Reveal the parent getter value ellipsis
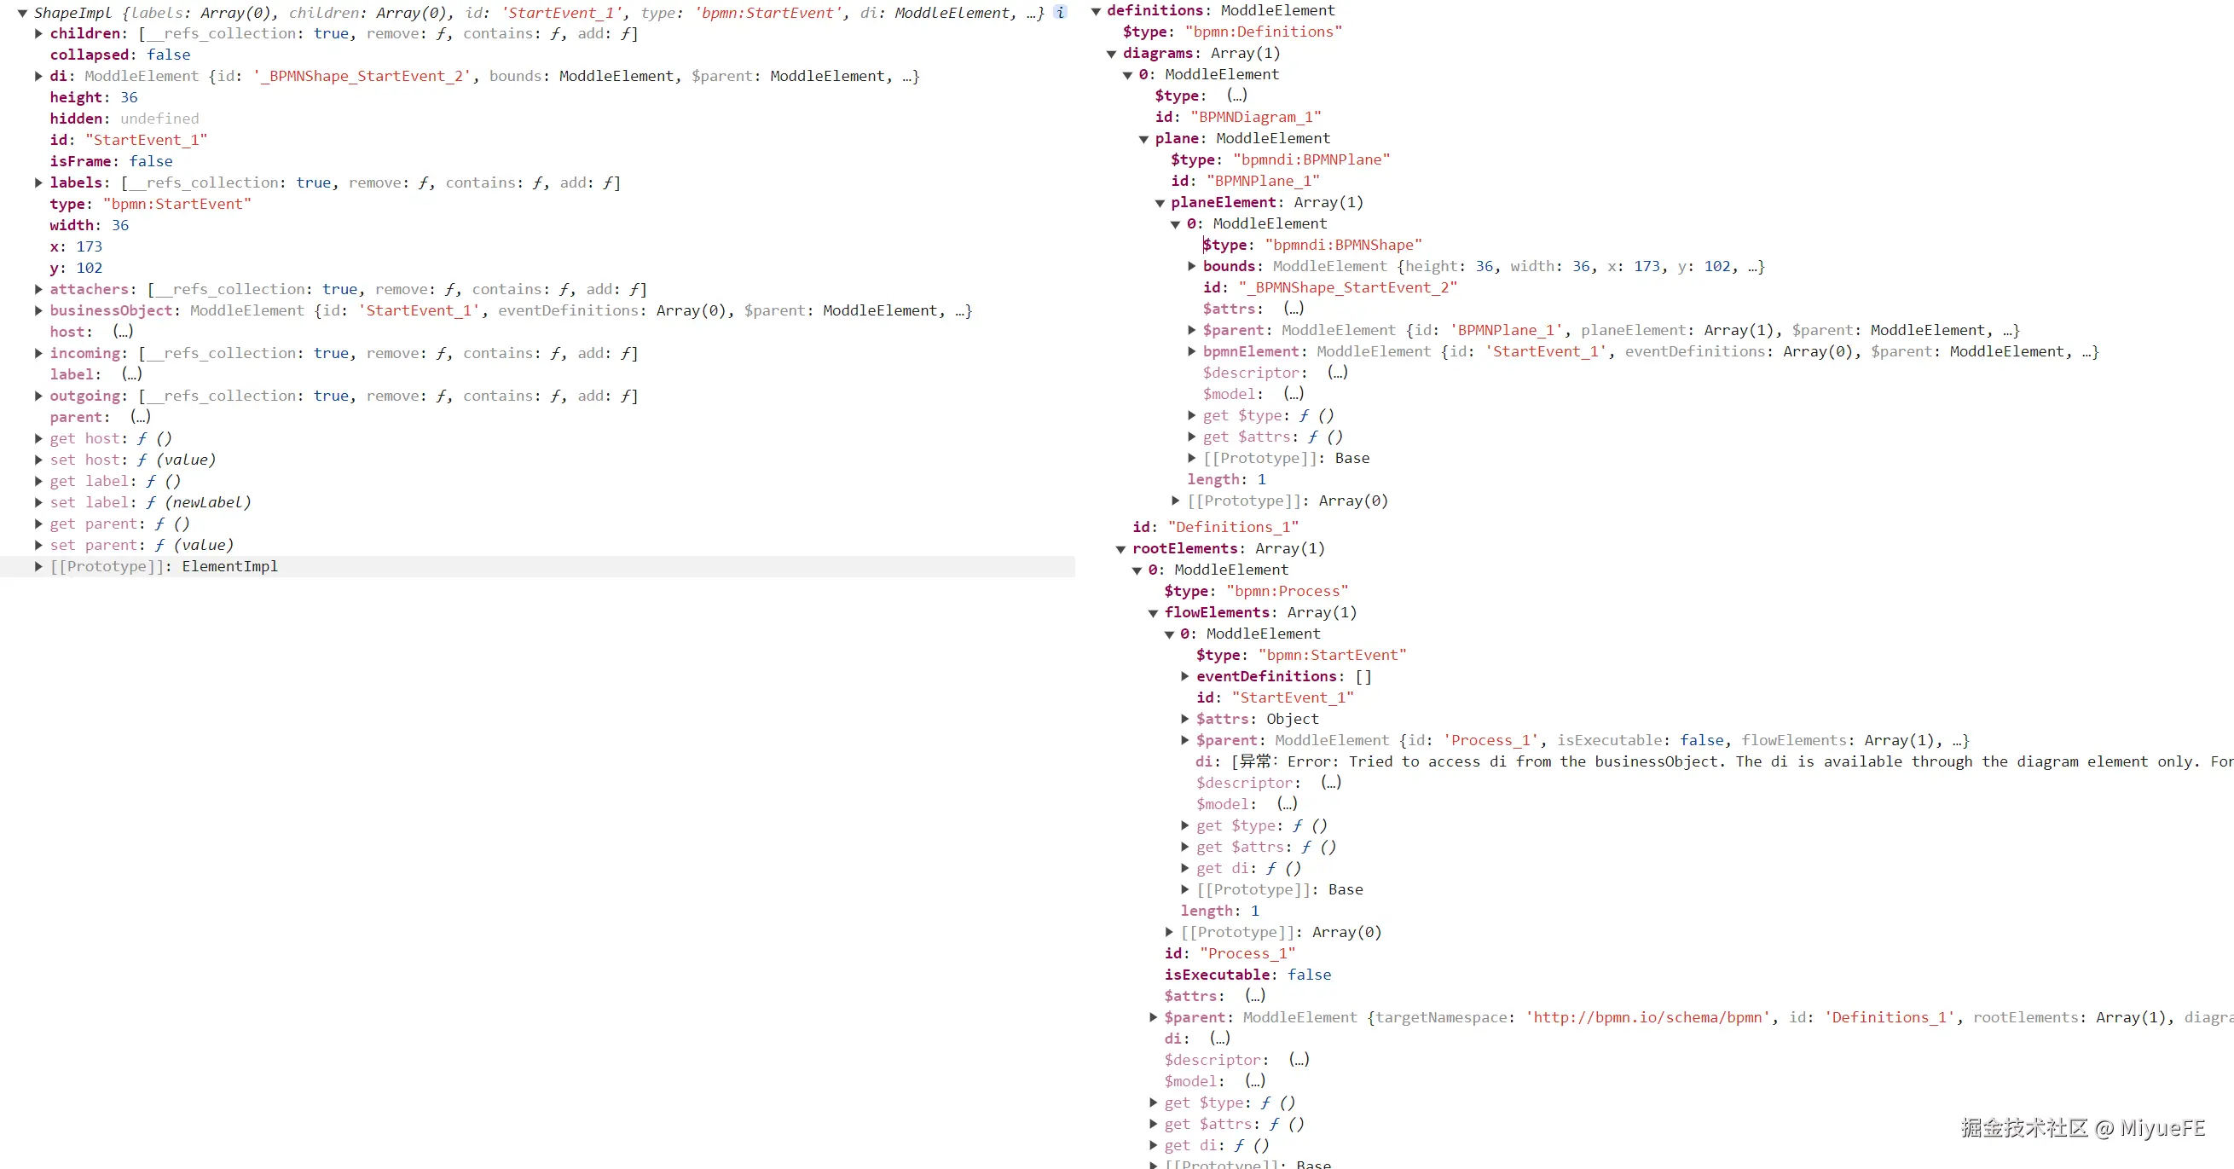2234x1169 pixels. pyautogui.click(x=140, y=416)
